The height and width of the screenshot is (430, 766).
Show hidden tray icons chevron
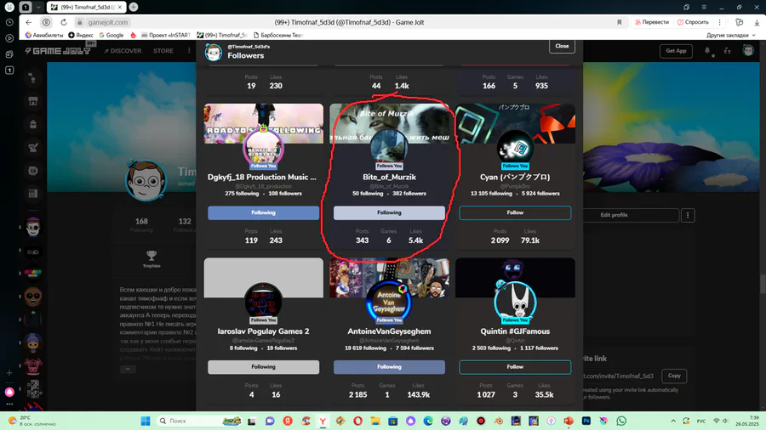click(x=673, y=421)
